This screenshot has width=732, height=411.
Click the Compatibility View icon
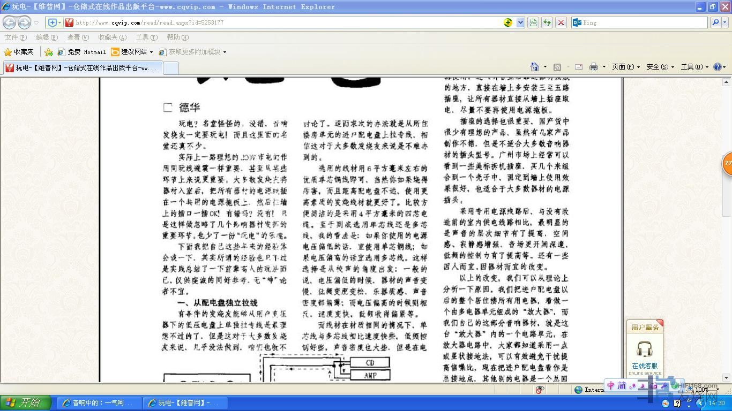pyautogui.click(x=533, y=22)
